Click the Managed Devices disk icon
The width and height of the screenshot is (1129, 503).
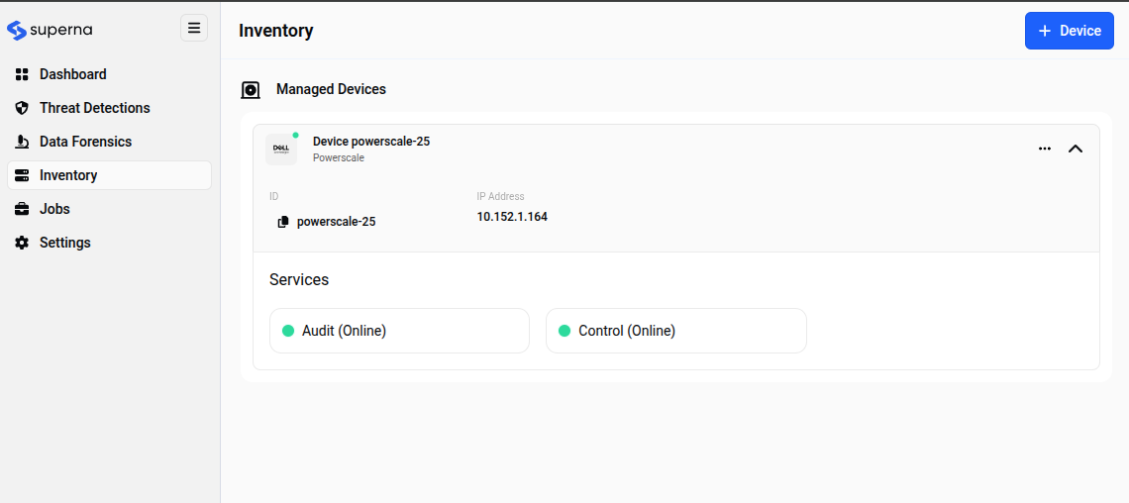pos(251,90)
